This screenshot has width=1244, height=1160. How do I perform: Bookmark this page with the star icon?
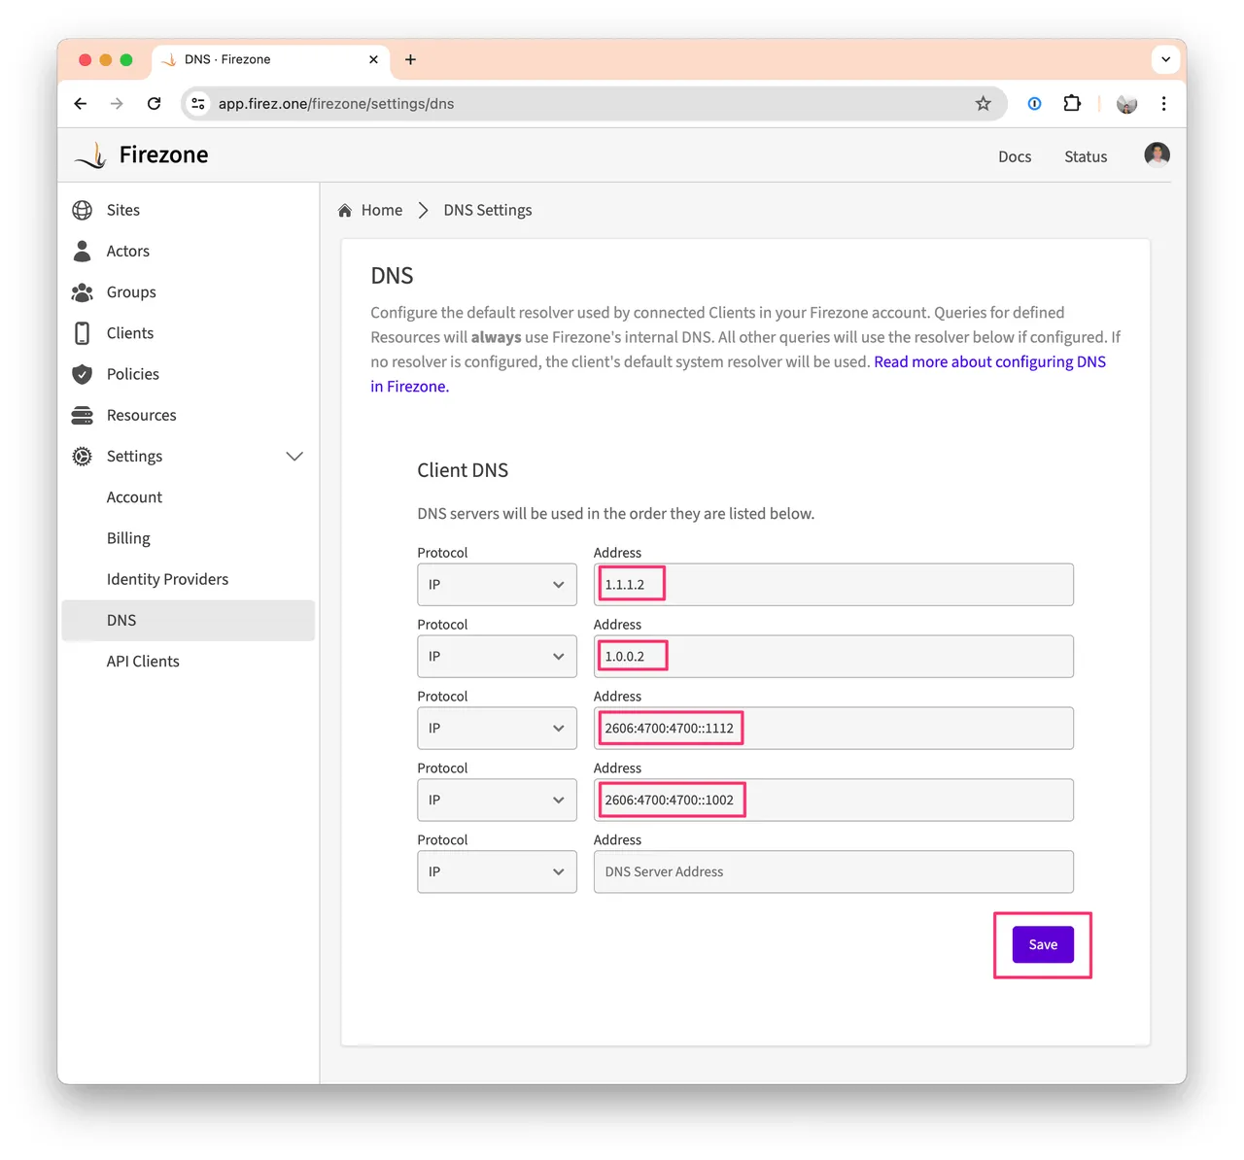pos(984,104)
